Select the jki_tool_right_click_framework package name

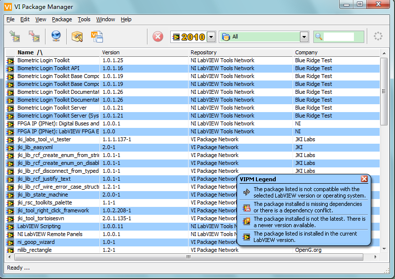tap(53, 211)
